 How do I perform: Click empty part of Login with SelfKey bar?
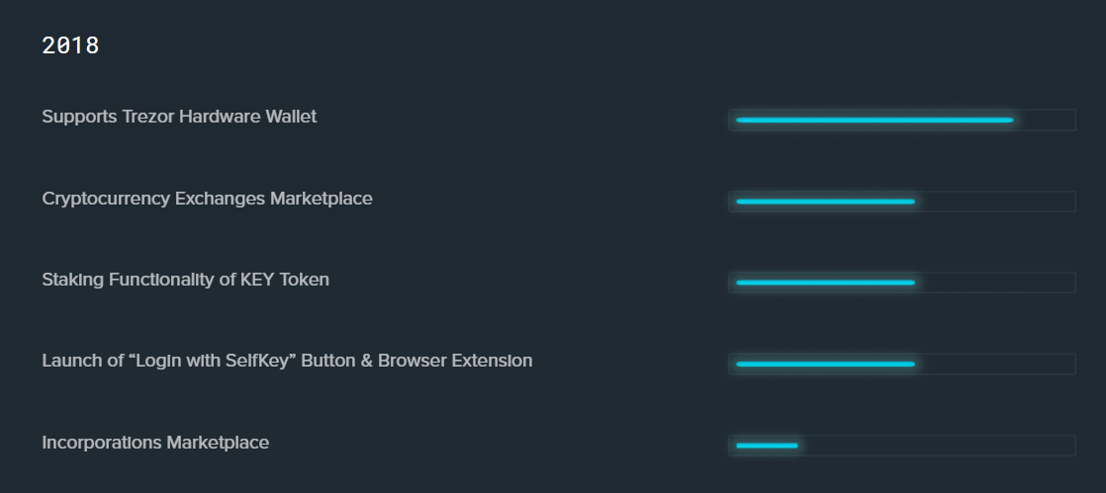pyautogui.click(x=995, y=365)
